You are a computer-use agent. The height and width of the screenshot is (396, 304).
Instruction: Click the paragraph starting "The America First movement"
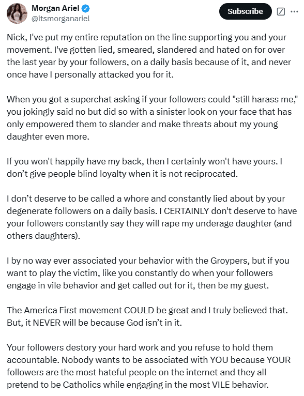click(147, 316)
